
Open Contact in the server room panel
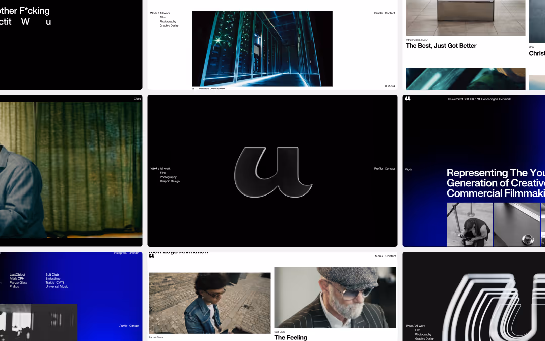pos(390,13)
